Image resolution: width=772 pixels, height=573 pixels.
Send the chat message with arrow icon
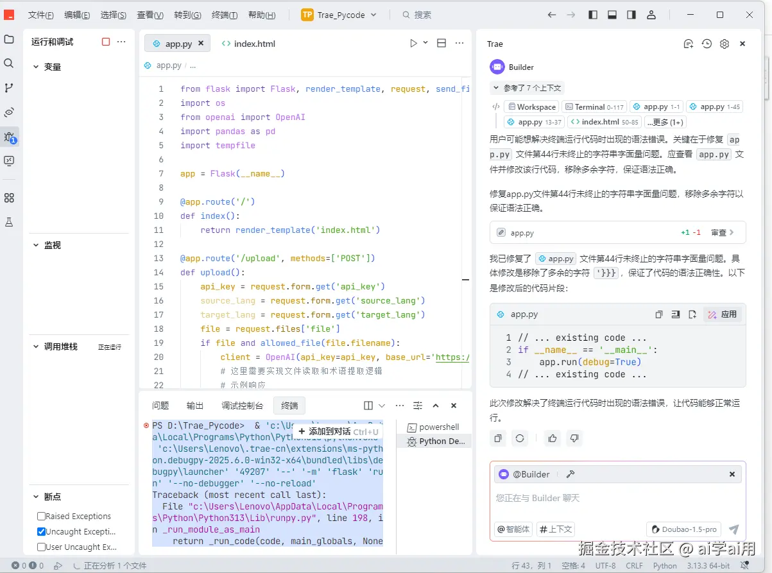[x=734, y=529]
